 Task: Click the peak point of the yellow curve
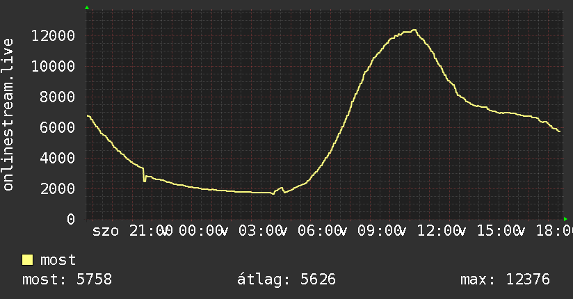[414, 31]
